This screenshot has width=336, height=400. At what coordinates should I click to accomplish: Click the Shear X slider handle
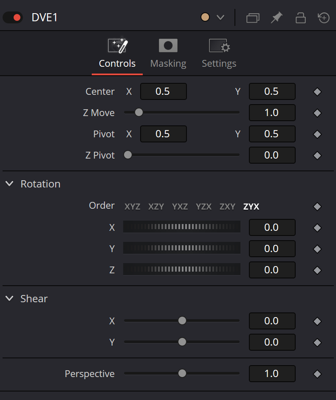[182, 321]
